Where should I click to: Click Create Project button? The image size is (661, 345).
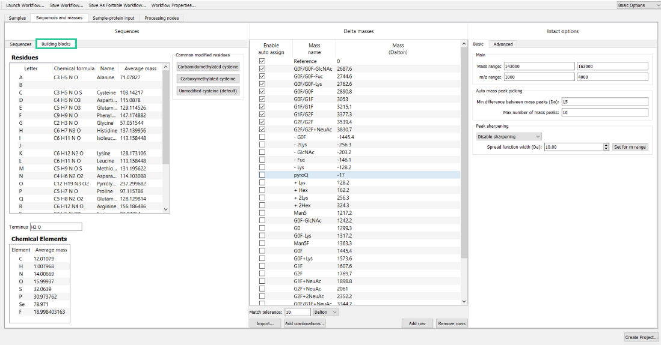pyautogui.click(x=642, y=337)
